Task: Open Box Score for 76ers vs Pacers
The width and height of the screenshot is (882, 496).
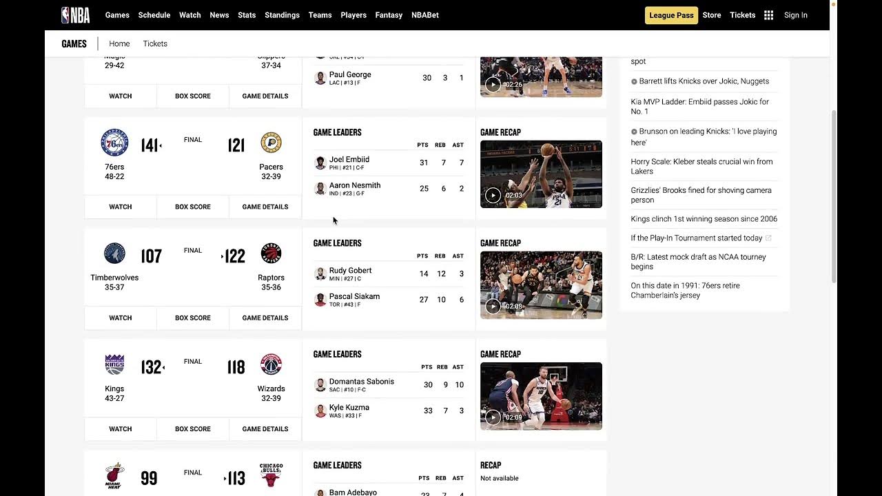Action: 193,207
